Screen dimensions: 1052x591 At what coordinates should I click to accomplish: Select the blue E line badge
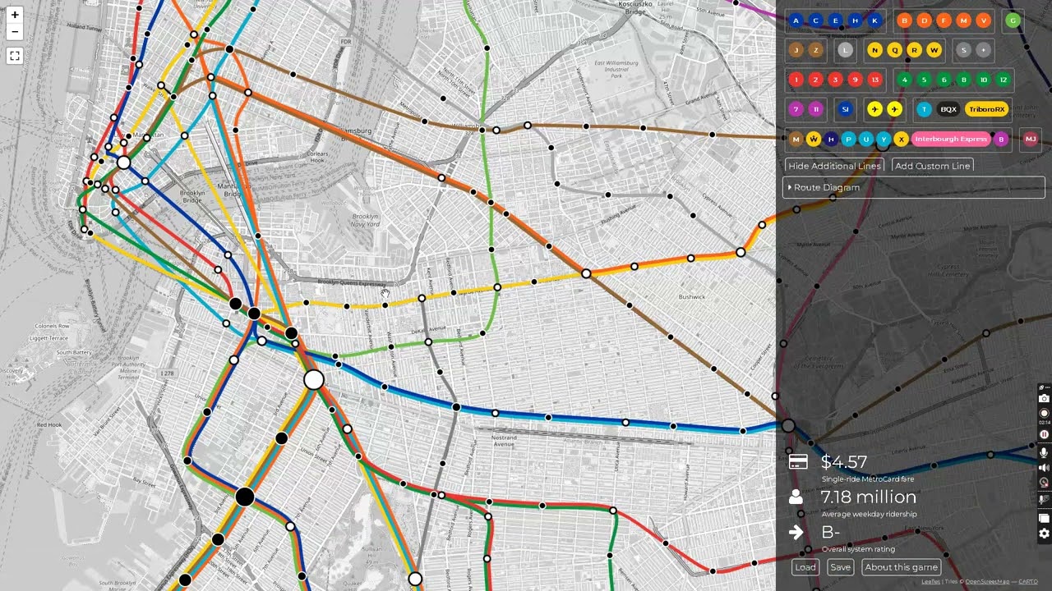(x=835, y=21)
